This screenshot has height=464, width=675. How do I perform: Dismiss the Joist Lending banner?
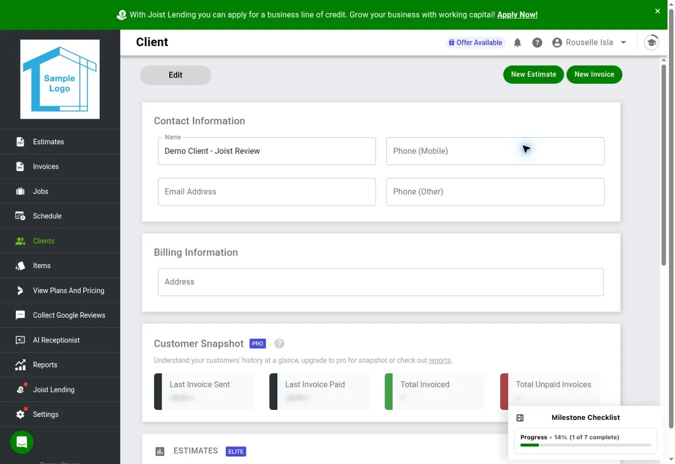pos(657,11)
